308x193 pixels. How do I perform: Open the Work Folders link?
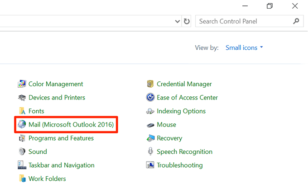[47, 179]
